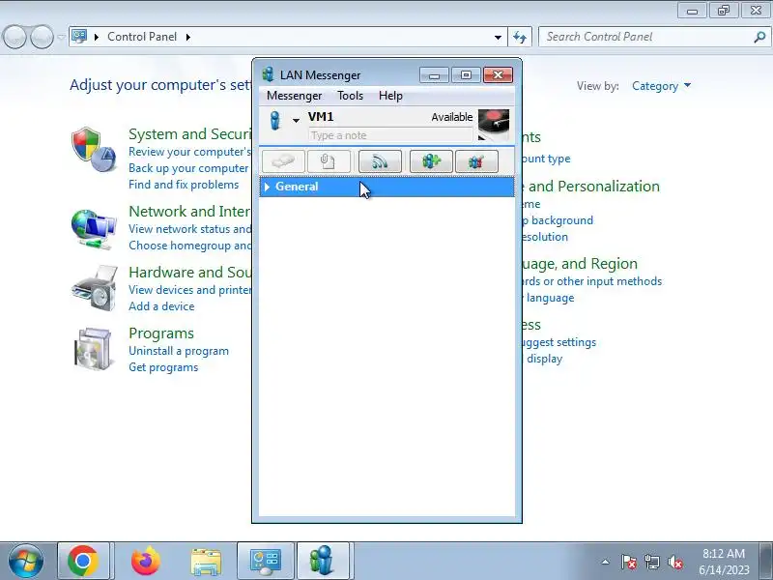
Task: Click 'Get programs' link
Action: [163, 367]
